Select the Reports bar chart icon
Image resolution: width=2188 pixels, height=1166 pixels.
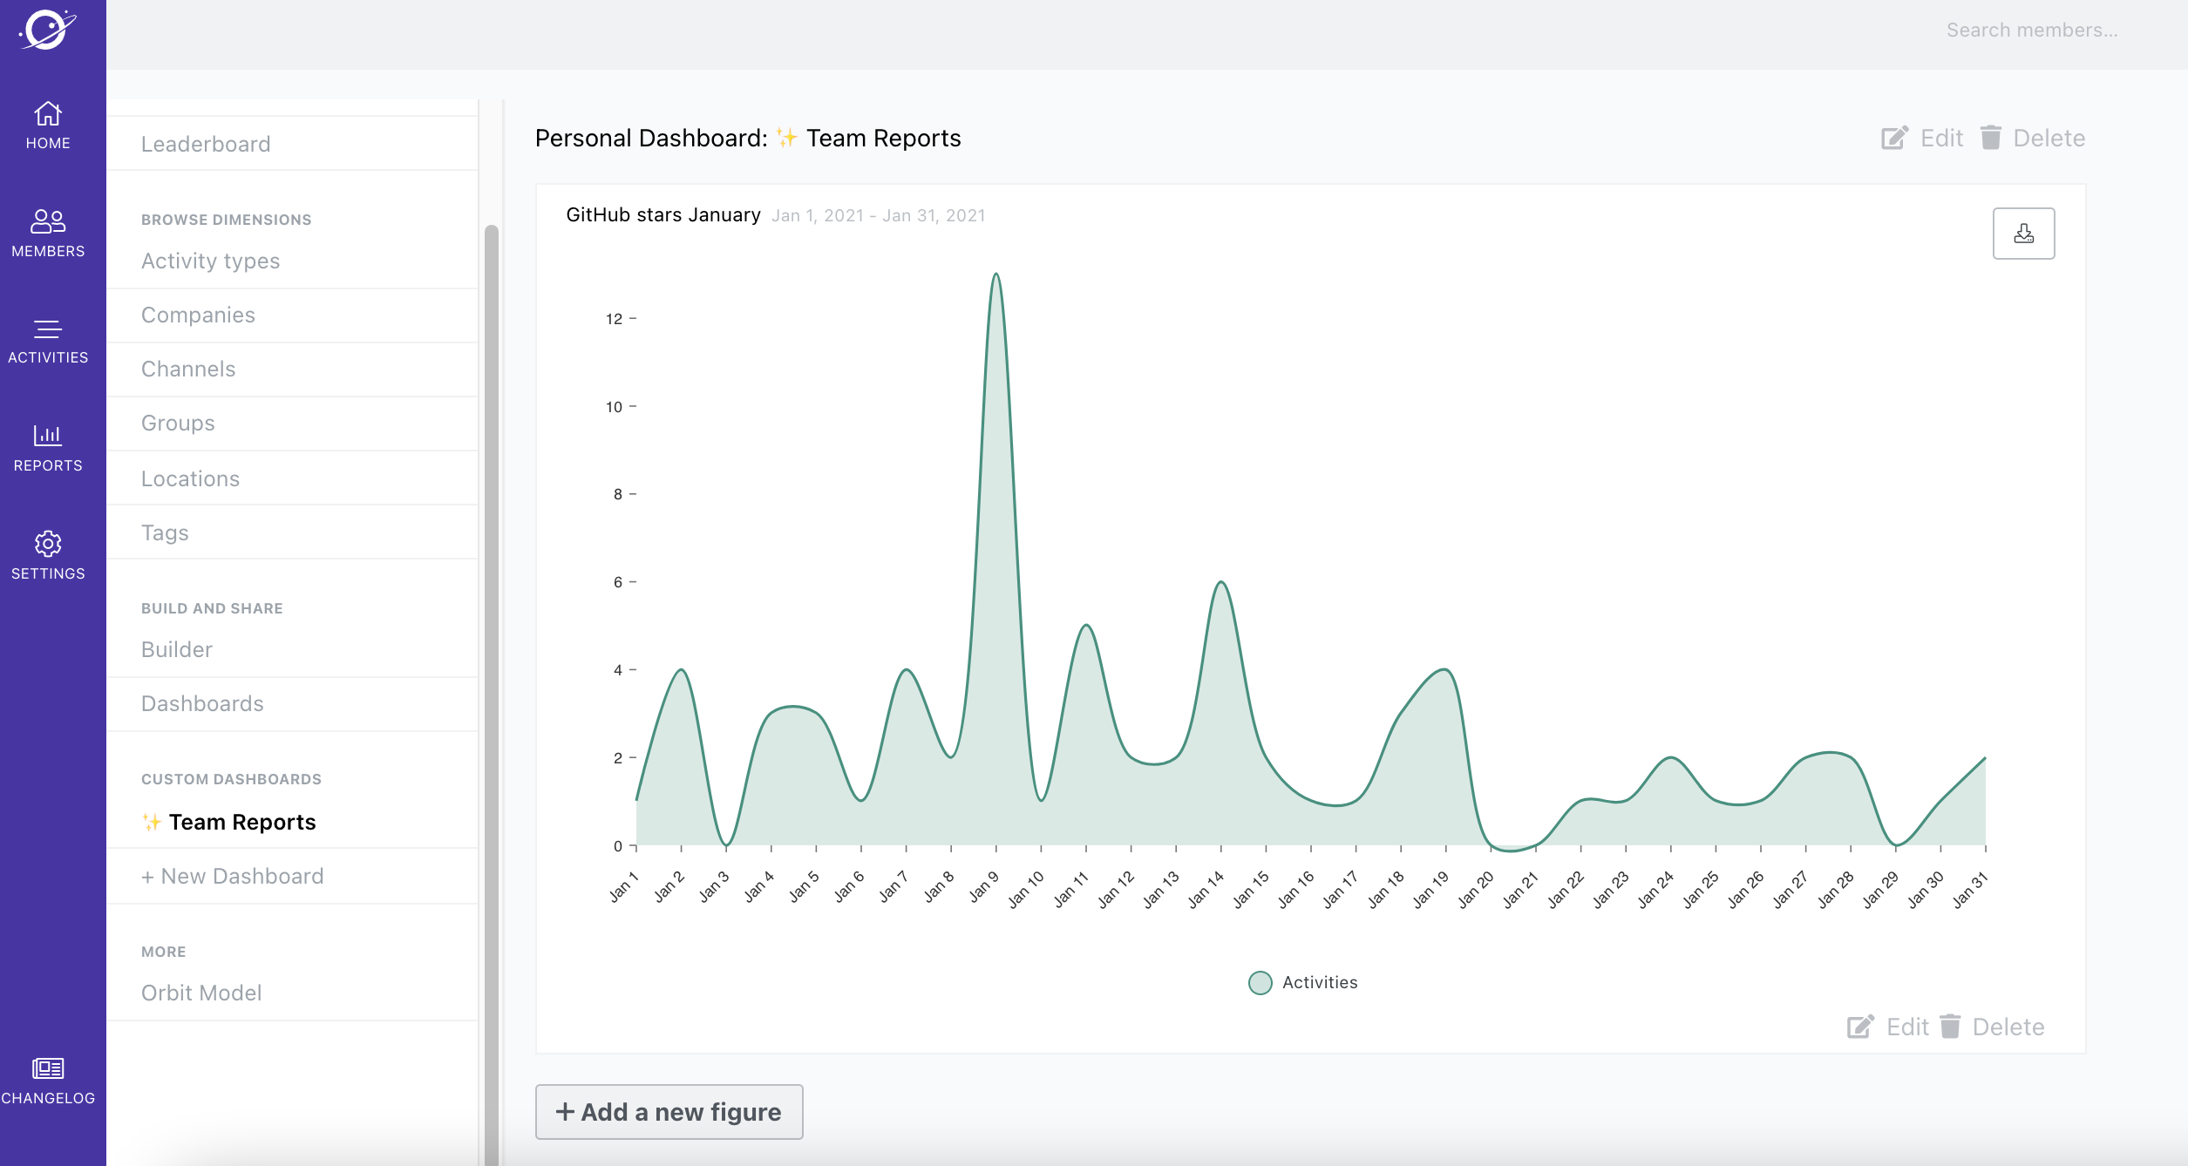click(48, 435)
